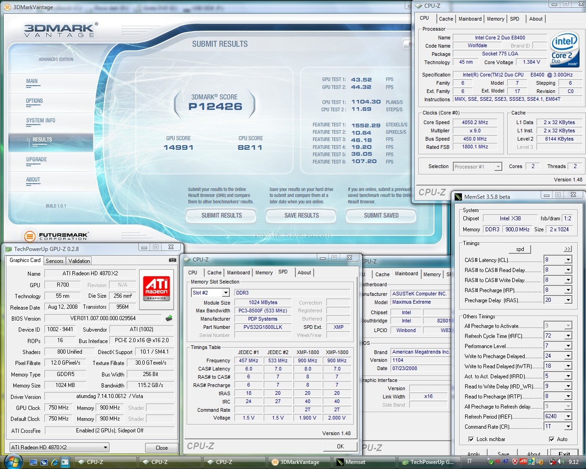Click the Show Desktop quick launch icon
This screenshot has height=469, width=586.
click(33, 462)
